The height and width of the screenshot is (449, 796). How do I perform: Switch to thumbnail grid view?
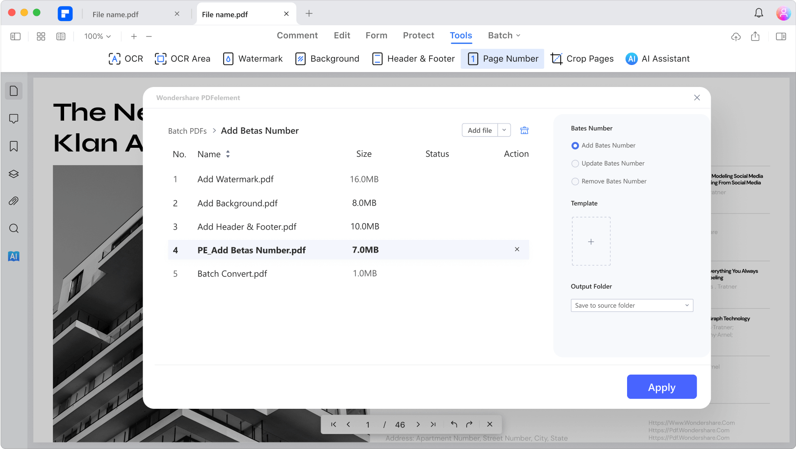(x=41, y=36)
